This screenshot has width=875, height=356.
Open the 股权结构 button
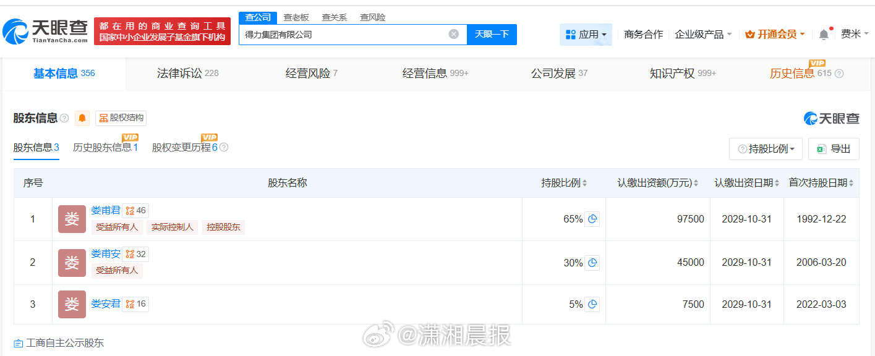(x=121, y=118)
